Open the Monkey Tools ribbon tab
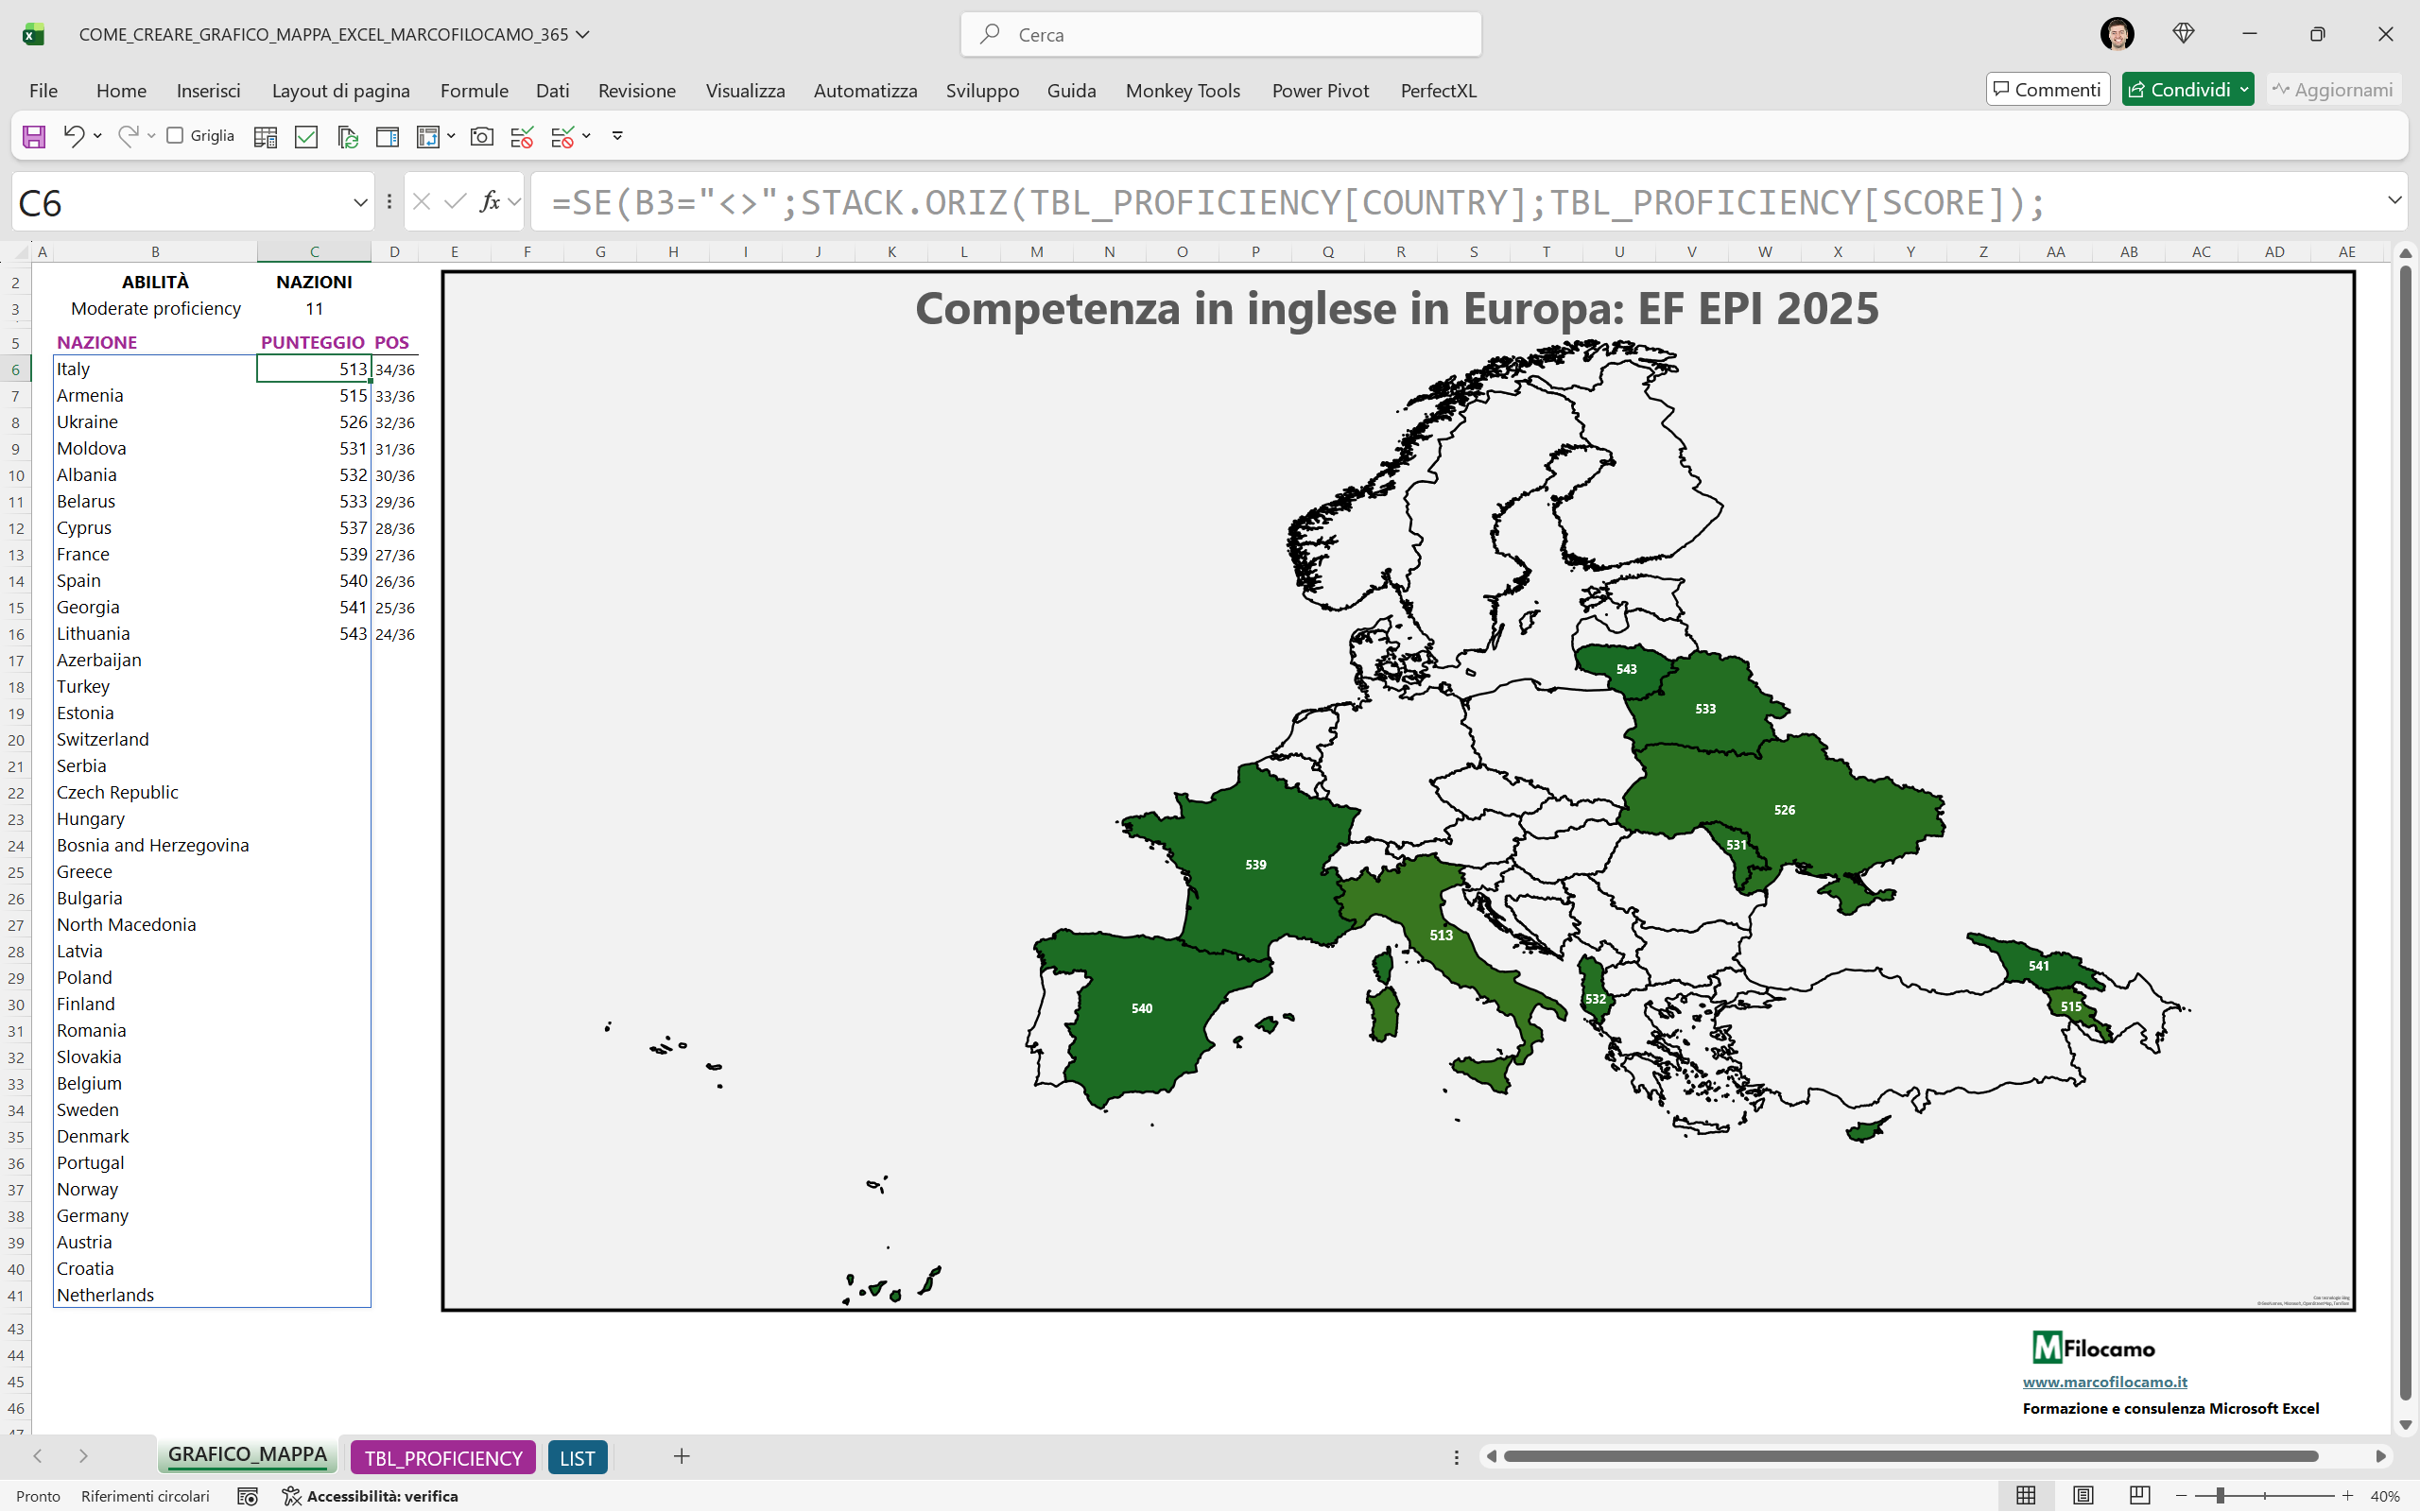This screenshot has width=2420, height=1512. (1182, 91)
